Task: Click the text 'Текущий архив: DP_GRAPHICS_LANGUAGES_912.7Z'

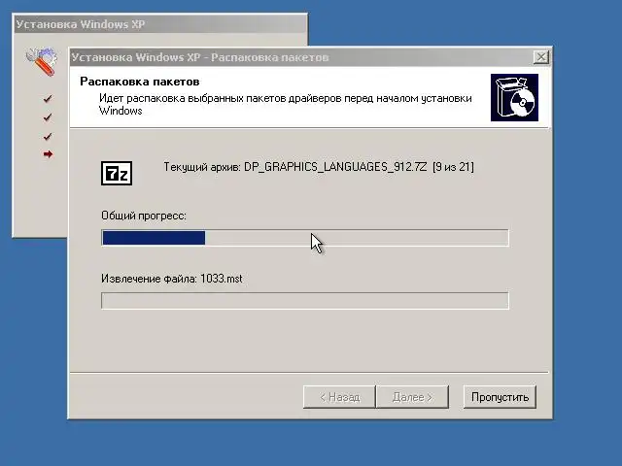Action: (x=295, y=167)
